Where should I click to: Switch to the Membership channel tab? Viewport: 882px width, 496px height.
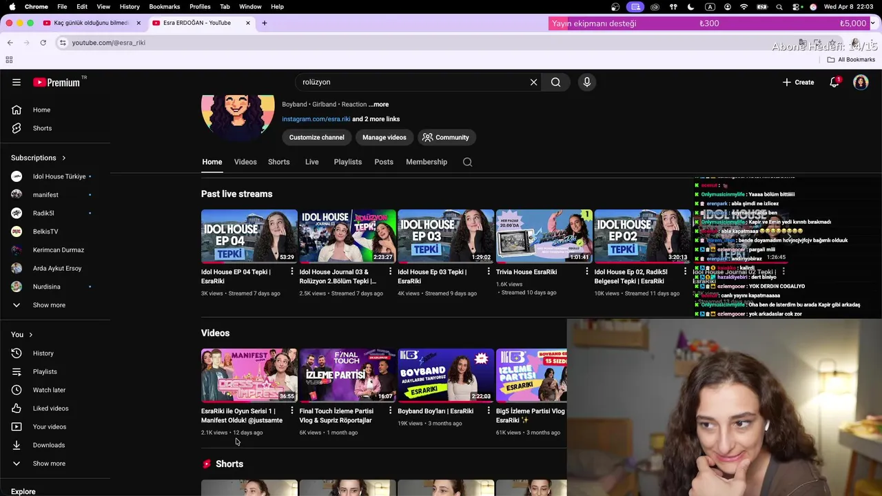pos(427,162)
